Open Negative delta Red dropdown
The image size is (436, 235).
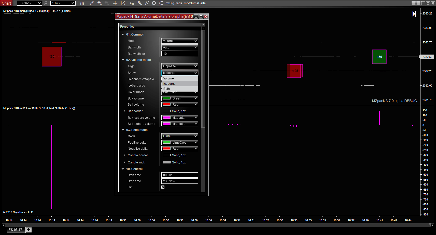[180, 149]
